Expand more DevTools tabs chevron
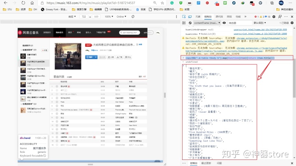296x166 pixels. 245,16
